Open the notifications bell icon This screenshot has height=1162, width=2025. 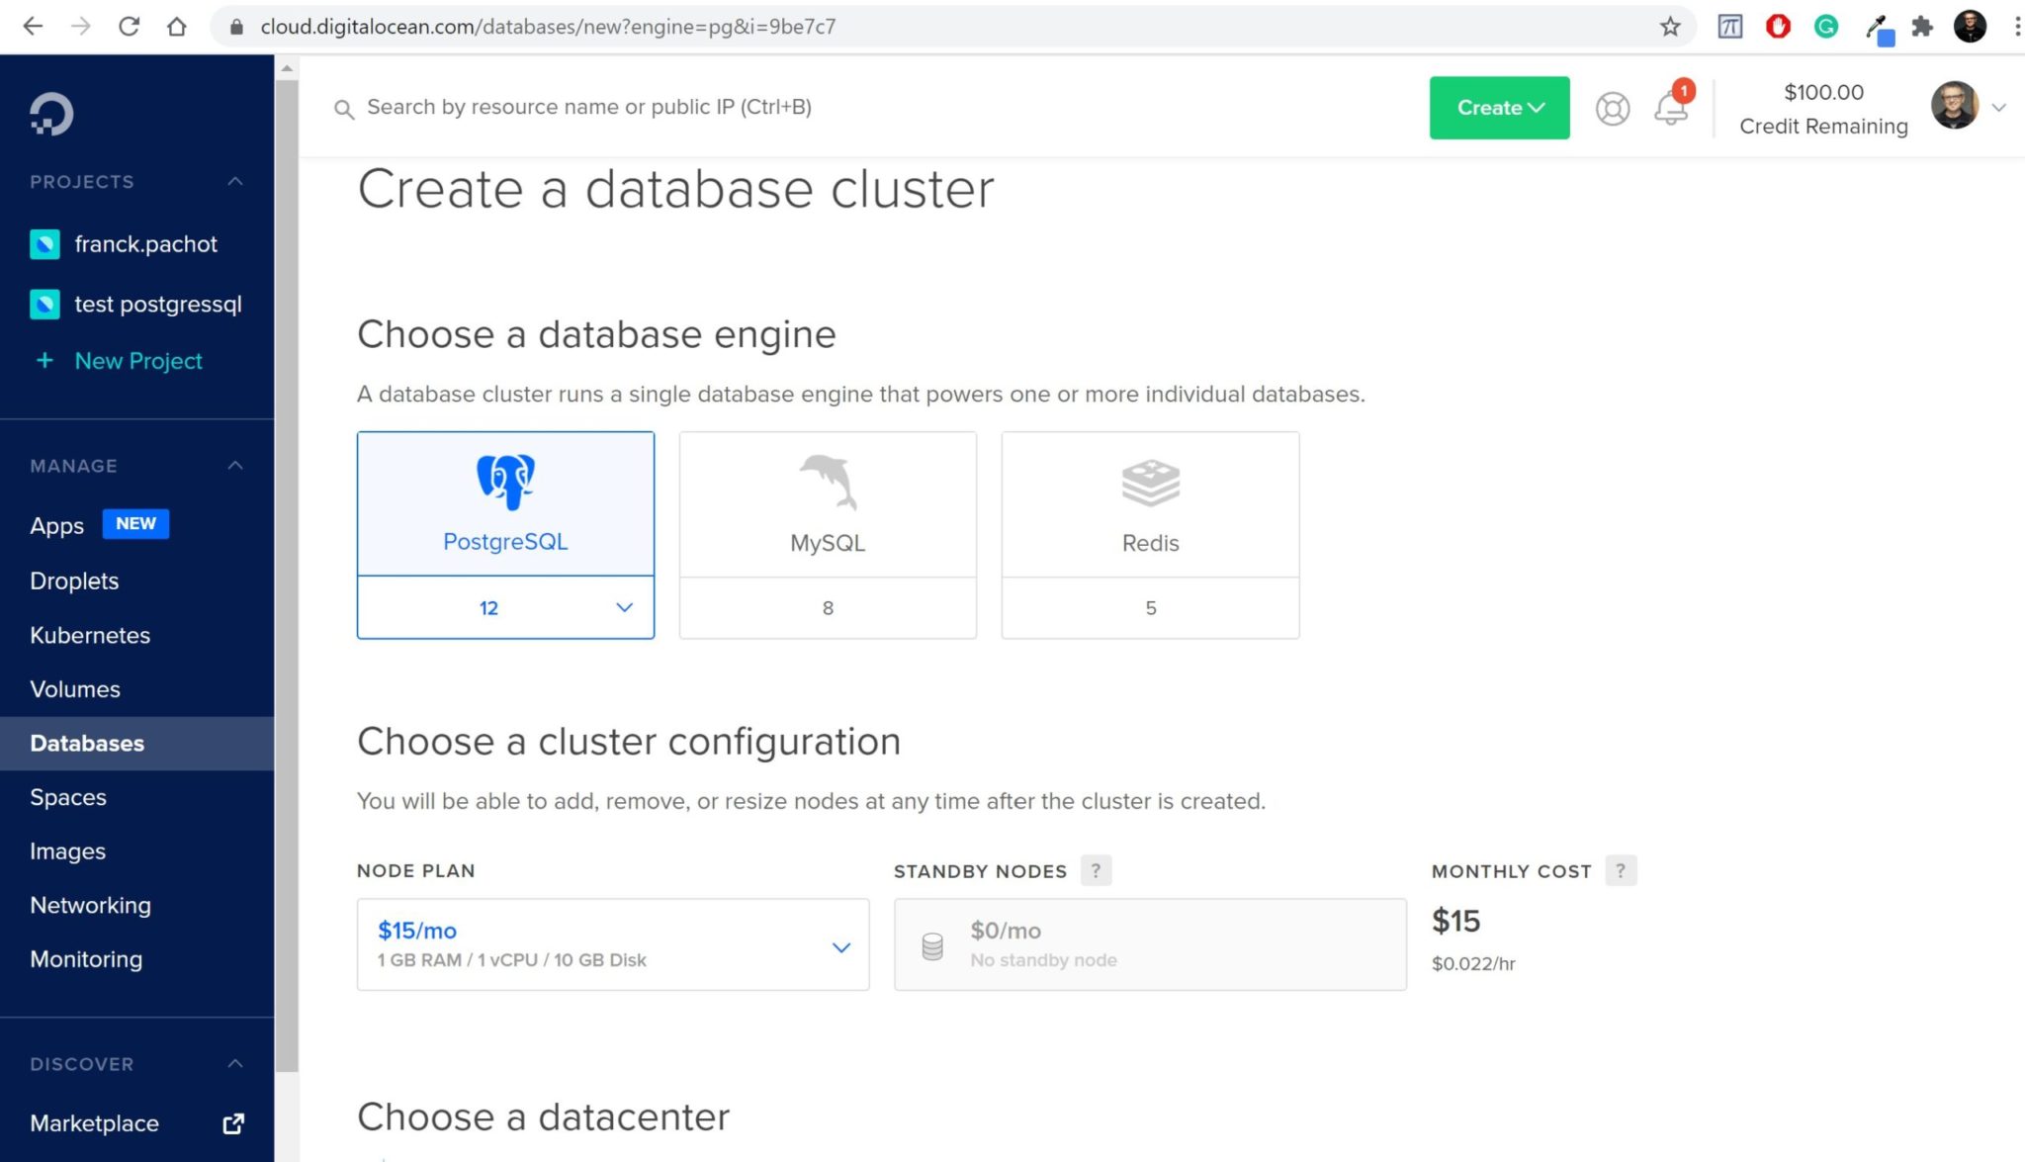tap(1670, 108)
